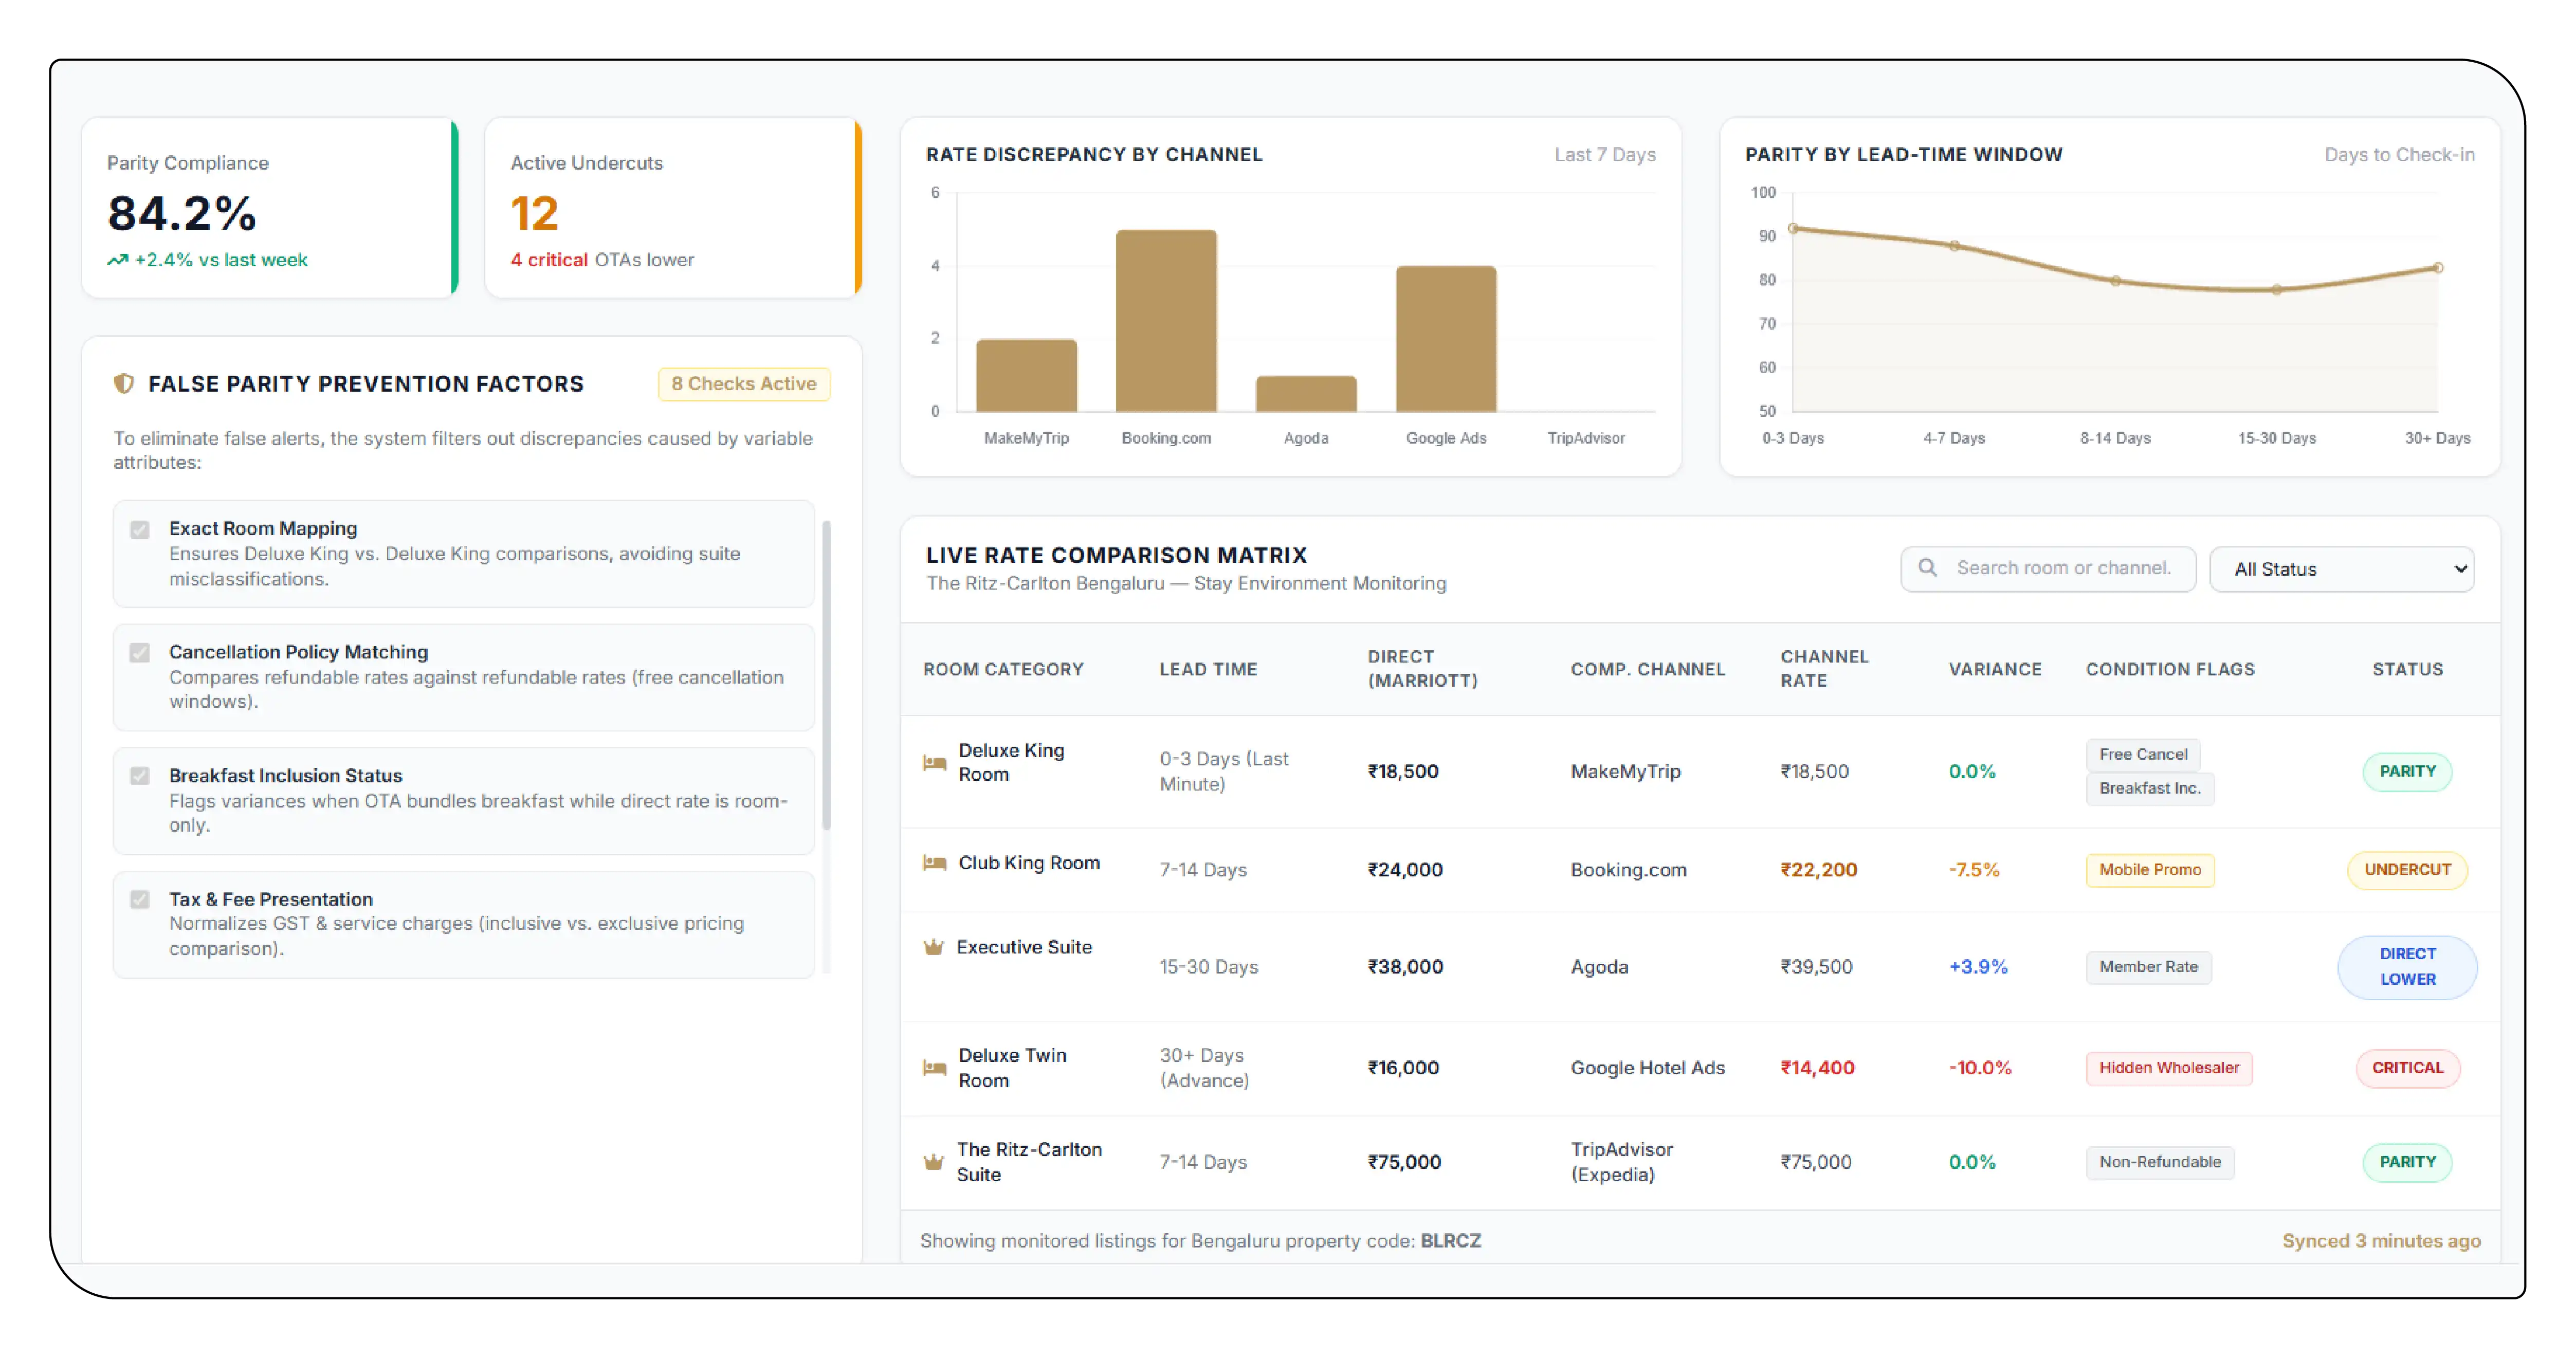Click the Variance column header
Screen dimensions: 2576x1358
[1994, 669]
